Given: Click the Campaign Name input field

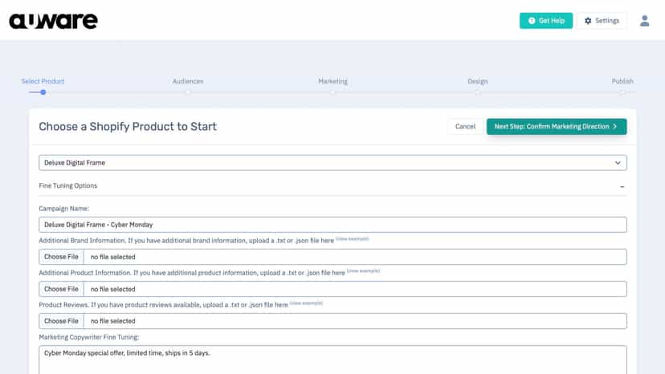Looking at the screenshot, I should click(332, 225).
